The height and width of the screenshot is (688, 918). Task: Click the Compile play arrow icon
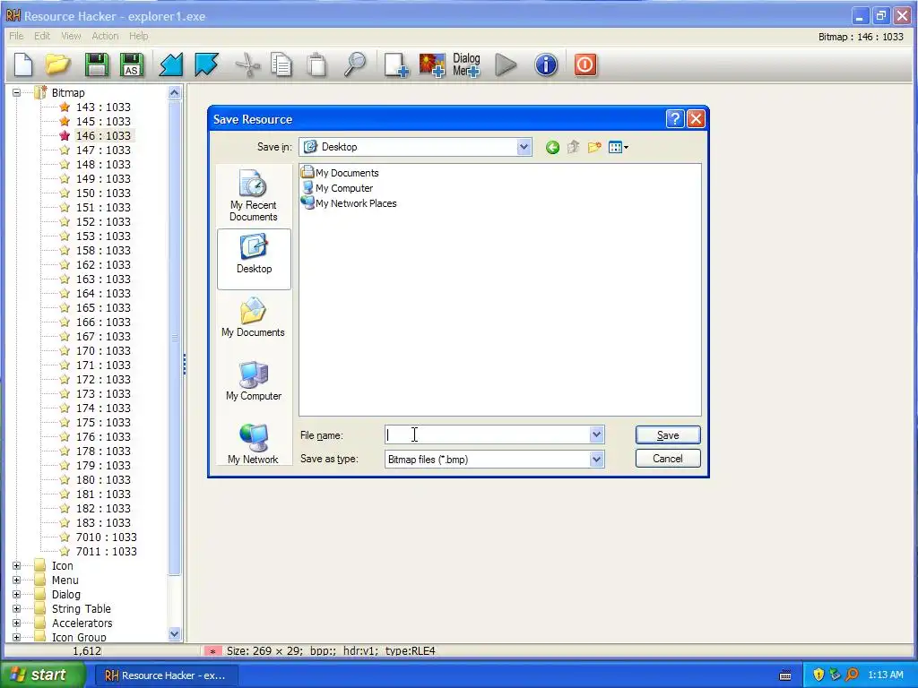[506, 64]
